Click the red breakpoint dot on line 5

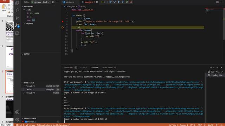click(x=63, y=21)
